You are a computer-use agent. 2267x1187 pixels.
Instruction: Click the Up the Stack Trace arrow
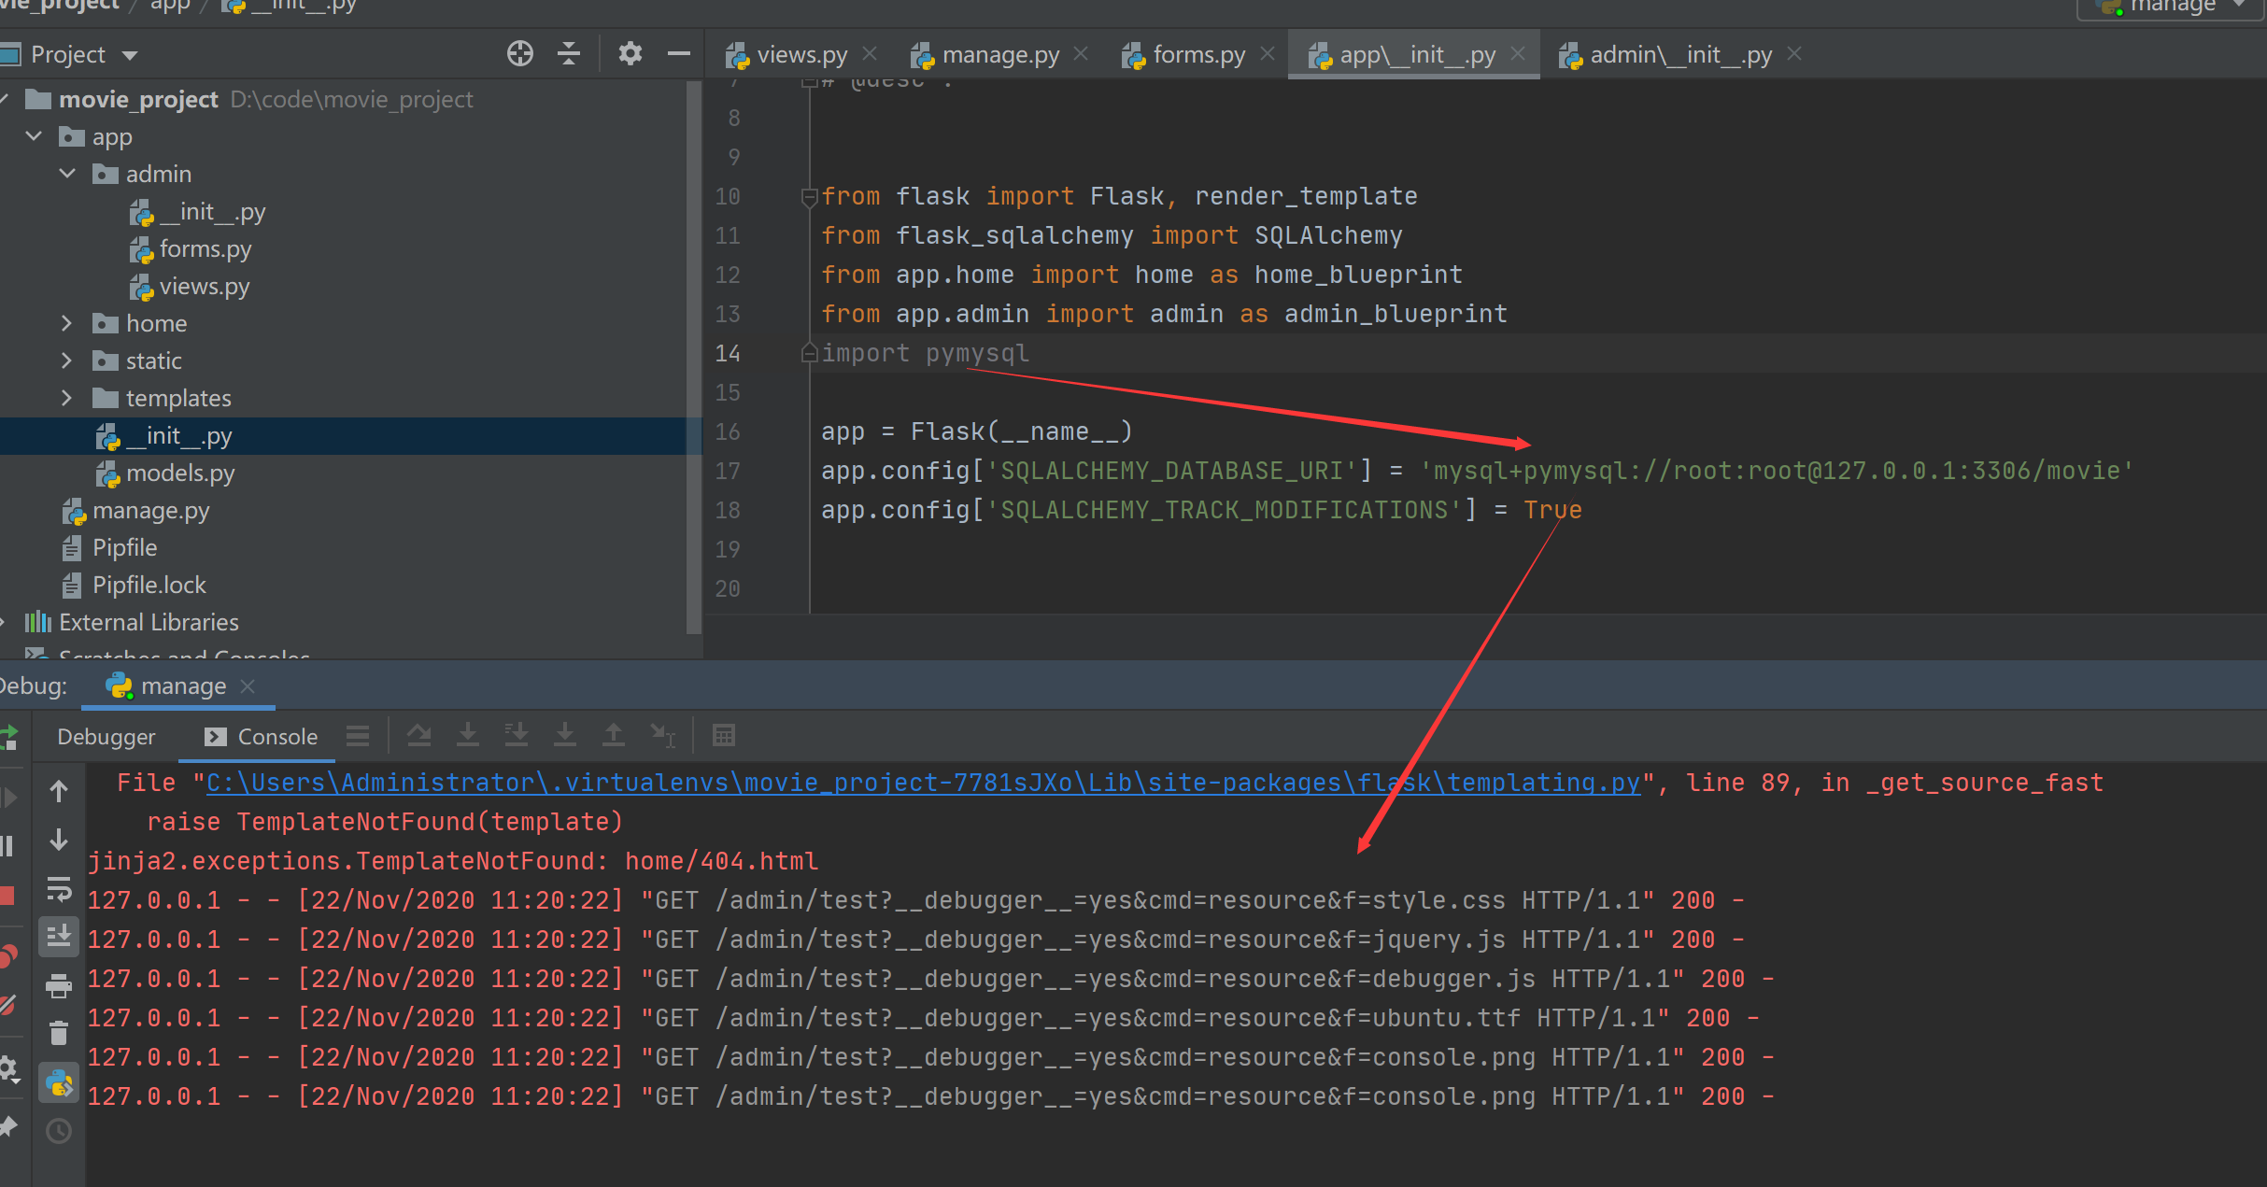59,792
